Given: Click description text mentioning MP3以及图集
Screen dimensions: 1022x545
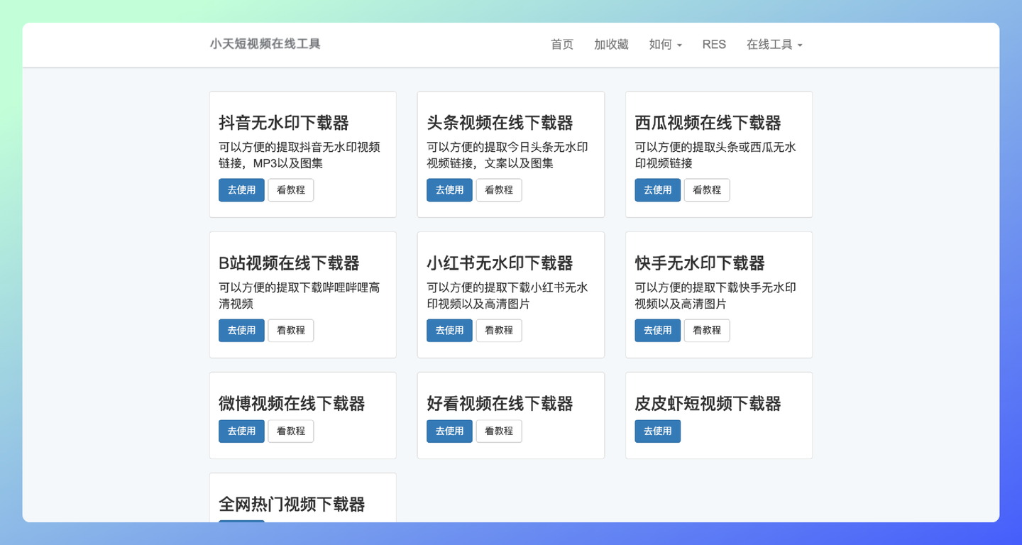Looking at the screenshot, I should (300, 155).
